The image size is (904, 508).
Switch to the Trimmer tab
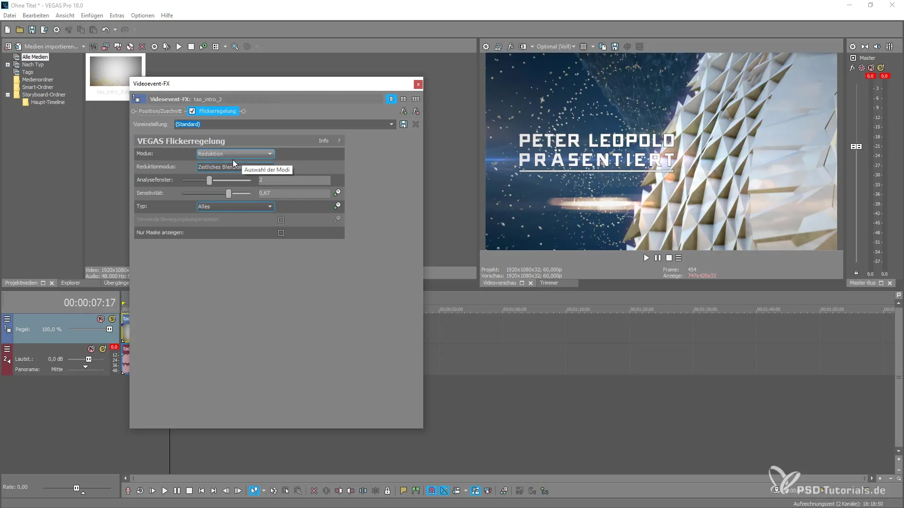click(x=549, y=283)
